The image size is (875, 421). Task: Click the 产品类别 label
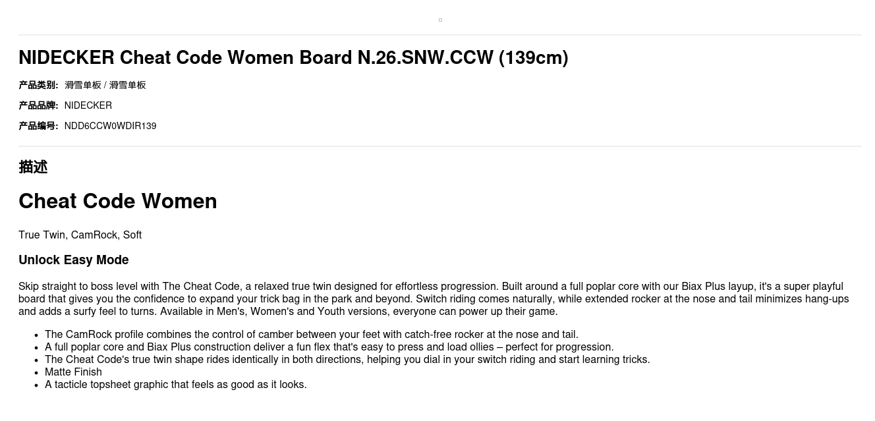(x=38, y=85)
